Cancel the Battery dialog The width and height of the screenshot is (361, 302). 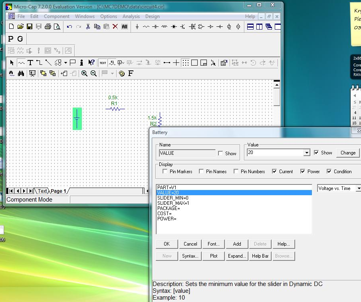coord(190,244)
